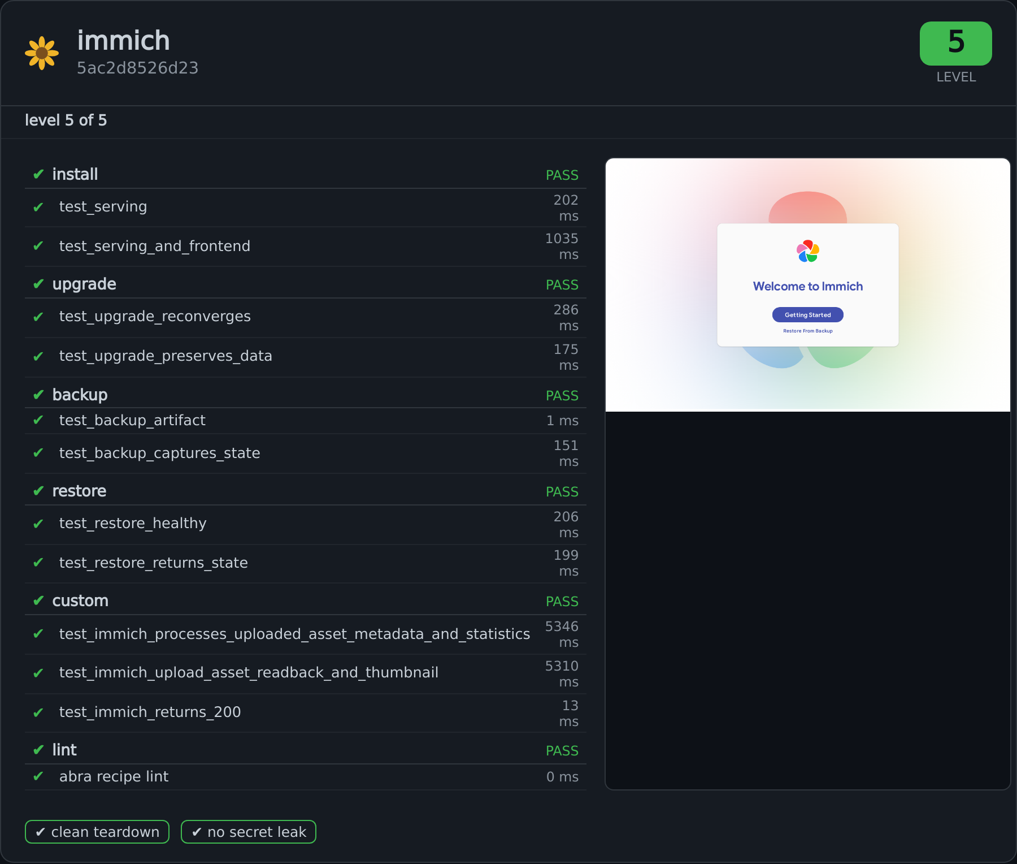
Task: Click the test_restore_healthy row label
Action: point(133,524)
